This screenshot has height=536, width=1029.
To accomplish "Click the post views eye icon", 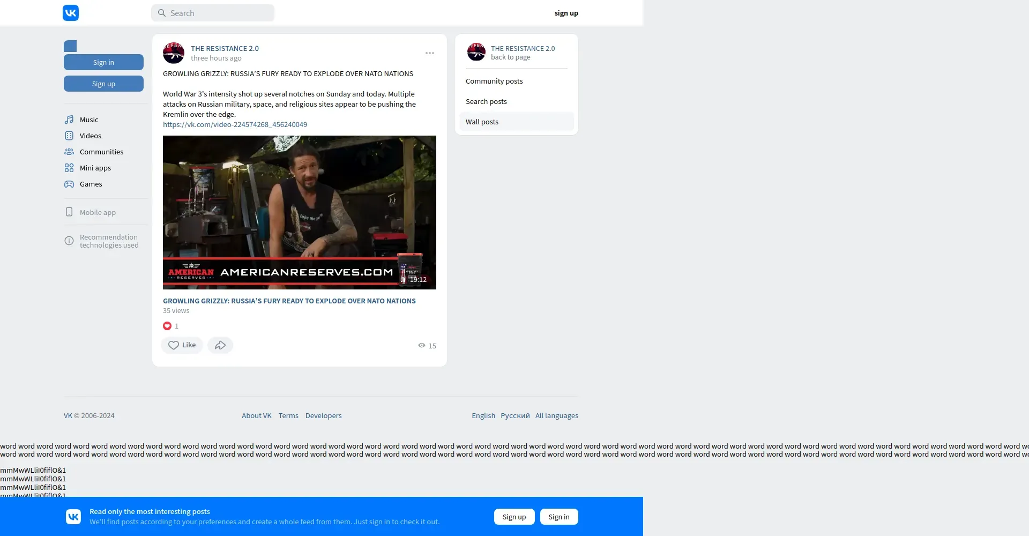I will coord(422,346).
